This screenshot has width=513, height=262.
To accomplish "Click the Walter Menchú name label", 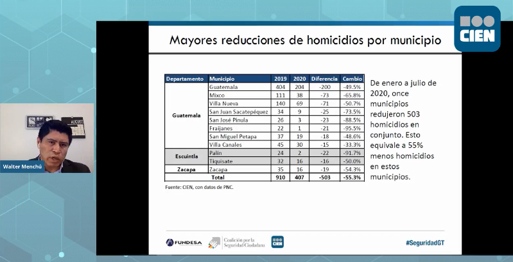I will click(x=22, y=167).
